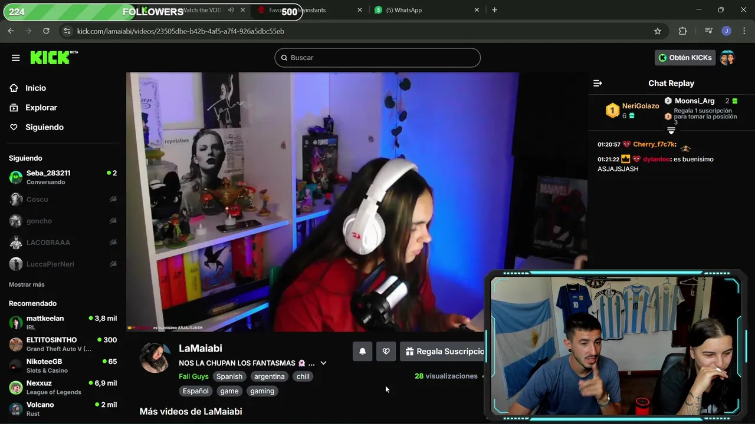Expand the stream title dropdown arrow
This screenshot has height=424, width=755.
tap(323, 363)
